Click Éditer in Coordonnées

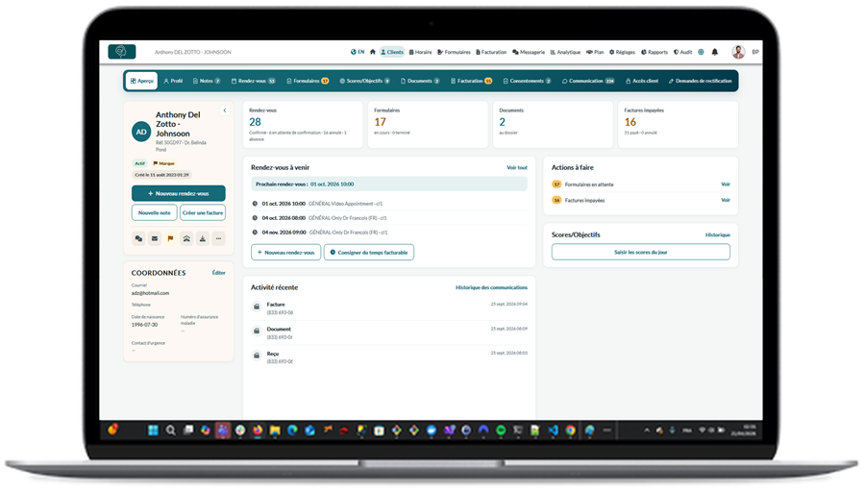[x=218, y=273]
